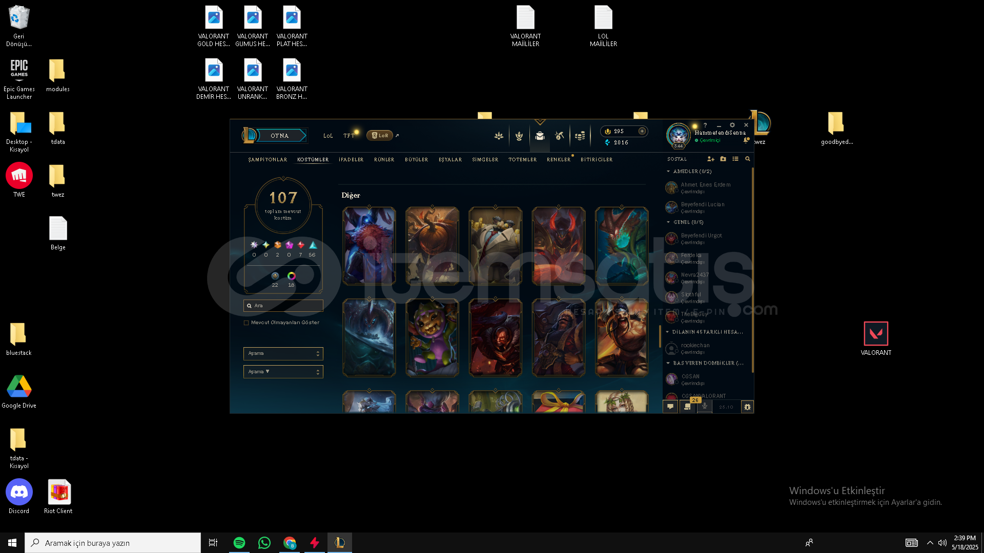Switch to the RENKLER tab
The image size is (984, 553).
point(559,160)
